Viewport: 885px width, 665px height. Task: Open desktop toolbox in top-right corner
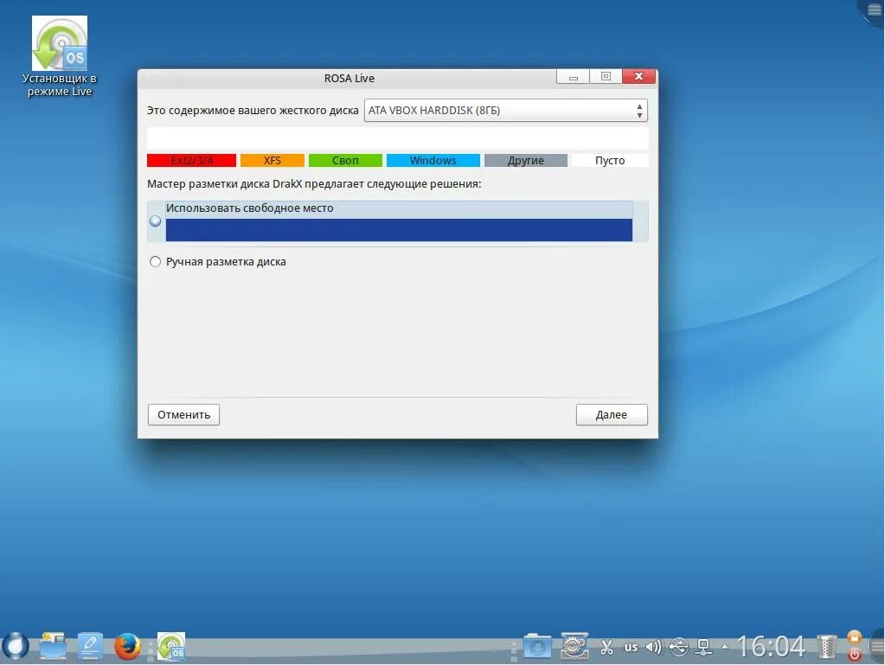[873, 11]
